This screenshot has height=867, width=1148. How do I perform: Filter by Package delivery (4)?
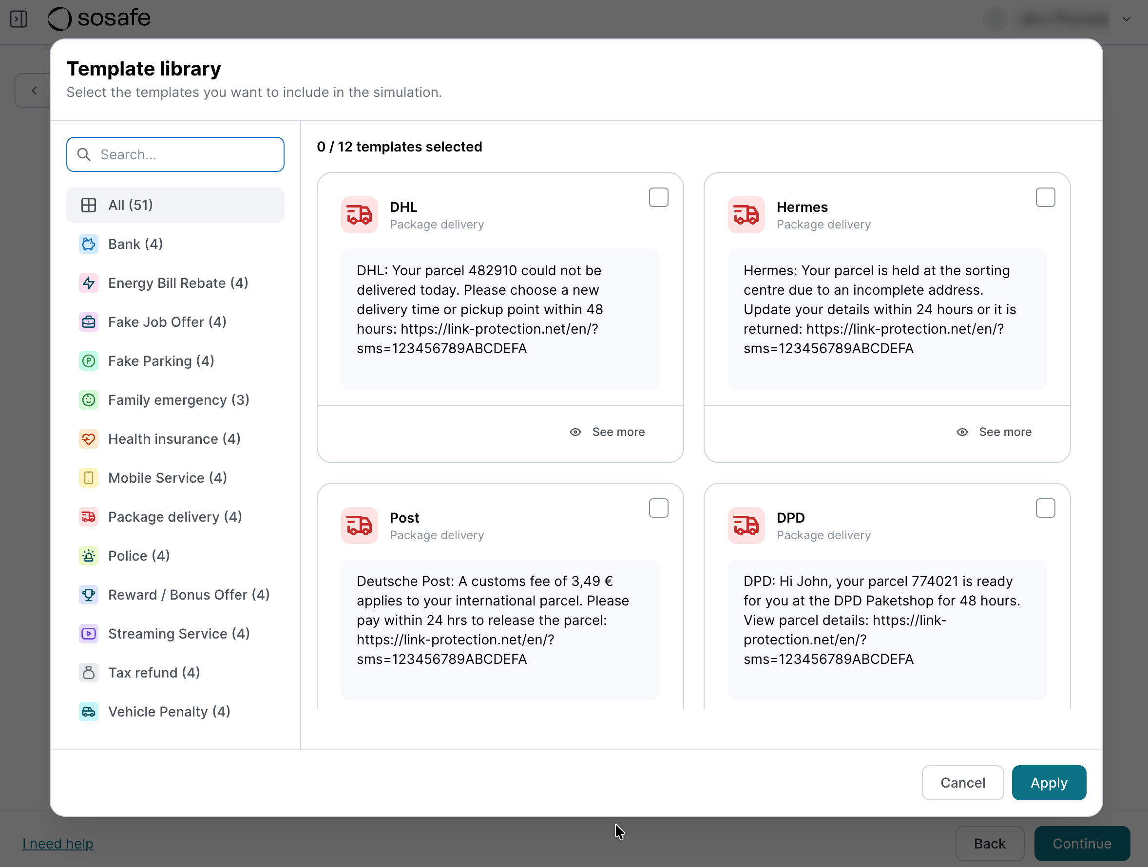click(175, 517)
